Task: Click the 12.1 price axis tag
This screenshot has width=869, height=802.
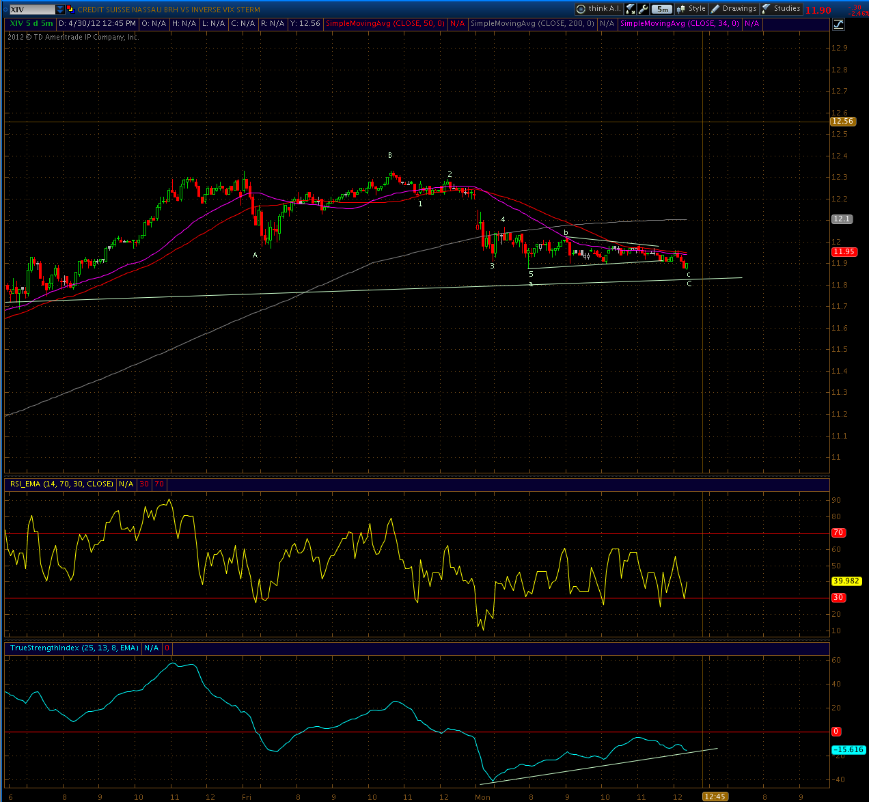Action: pyautogui.click(x=841, y=219)
